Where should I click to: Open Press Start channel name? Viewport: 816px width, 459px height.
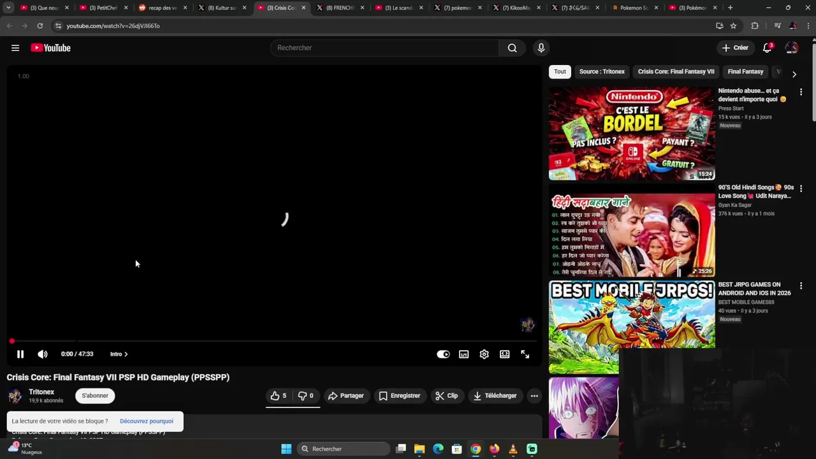[x=731, y=108]
